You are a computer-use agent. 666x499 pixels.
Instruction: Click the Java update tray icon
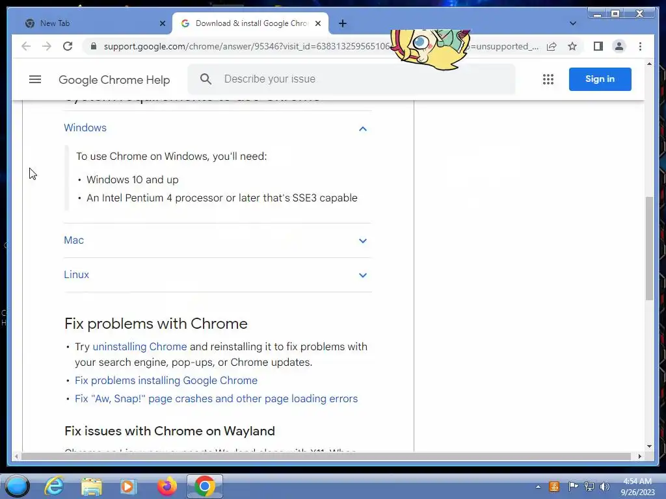(554, 487)
